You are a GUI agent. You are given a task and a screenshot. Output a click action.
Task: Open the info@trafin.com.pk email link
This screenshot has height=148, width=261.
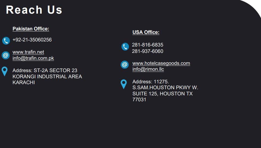pos(33,58)
